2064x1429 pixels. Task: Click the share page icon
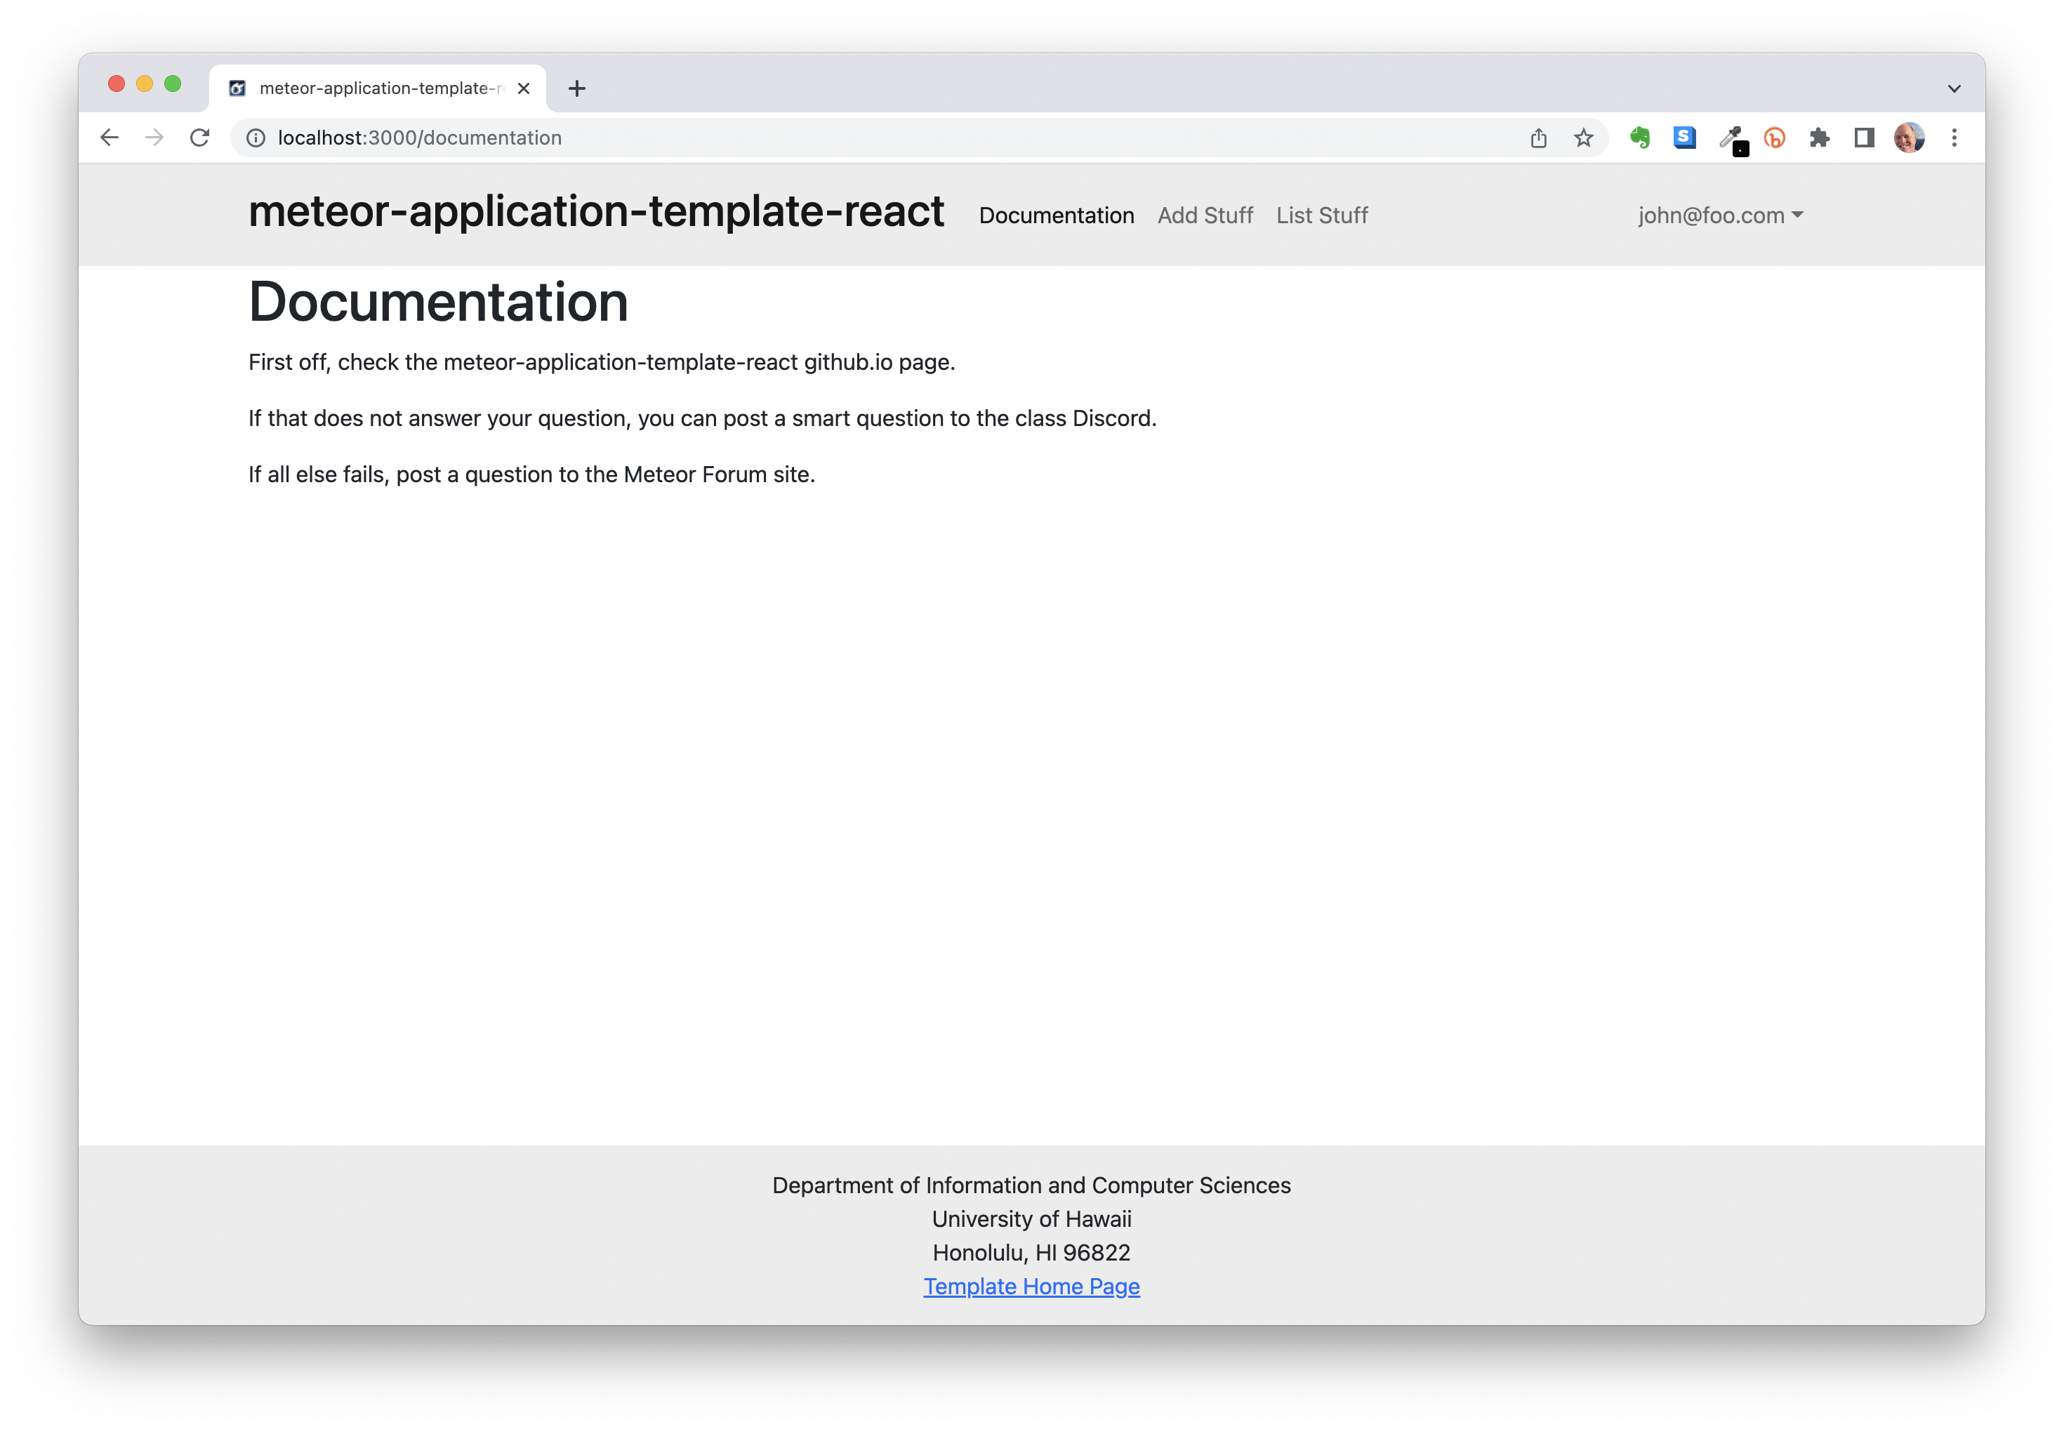click(1538, 138)
